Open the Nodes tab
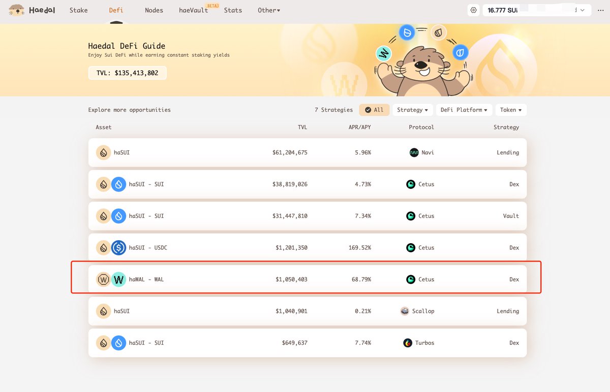This screenshot has height=392, width=610. click(x=154, y=10)
